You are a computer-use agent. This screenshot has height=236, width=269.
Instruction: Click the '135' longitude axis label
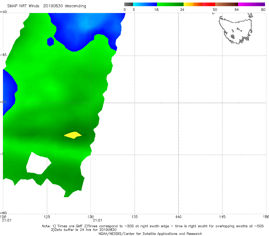click(x=134, y=217)
